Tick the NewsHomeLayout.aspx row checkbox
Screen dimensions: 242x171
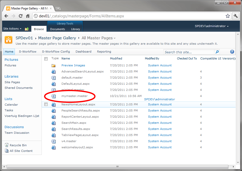pos(46,104)
